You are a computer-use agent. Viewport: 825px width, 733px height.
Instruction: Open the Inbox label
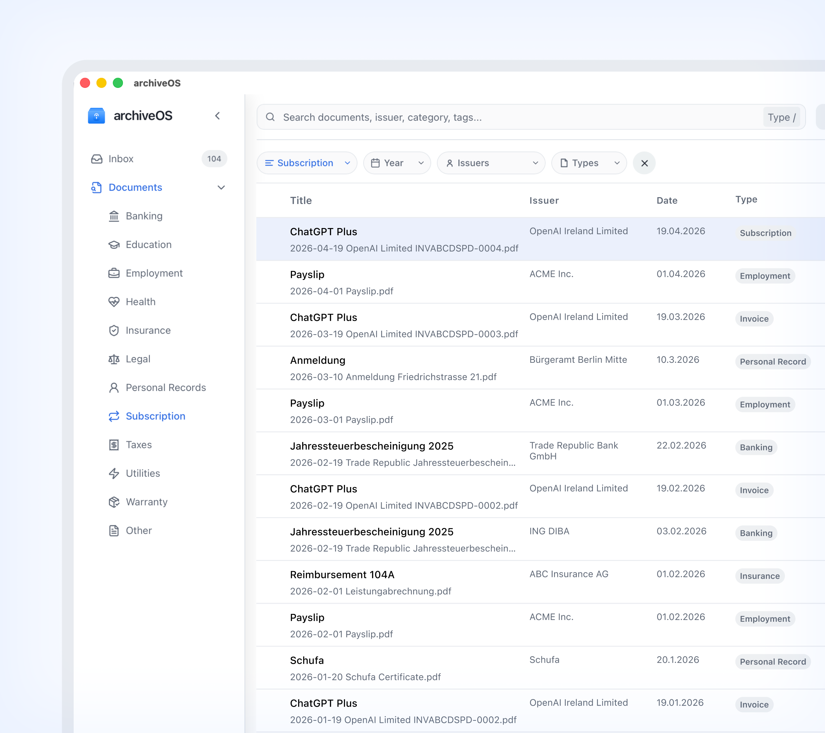pos(121,159)
